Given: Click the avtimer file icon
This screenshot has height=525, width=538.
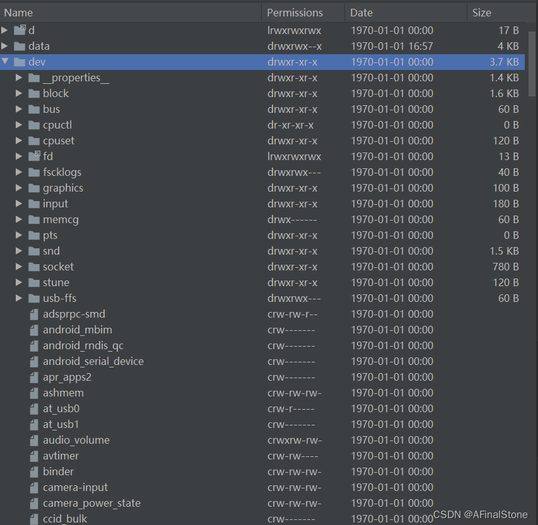Looking at the screenshot, I should pyautogui.click(x=34, y=456).
